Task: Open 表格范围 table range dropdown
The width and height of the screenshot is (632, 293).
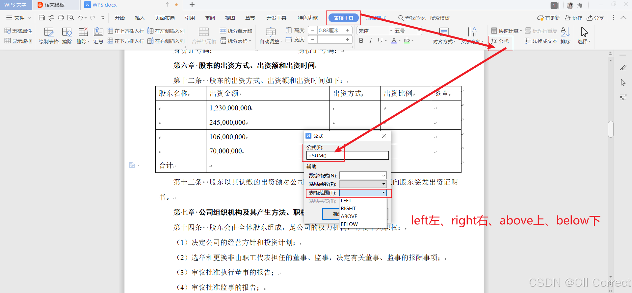Action: (x=363, y=192)
